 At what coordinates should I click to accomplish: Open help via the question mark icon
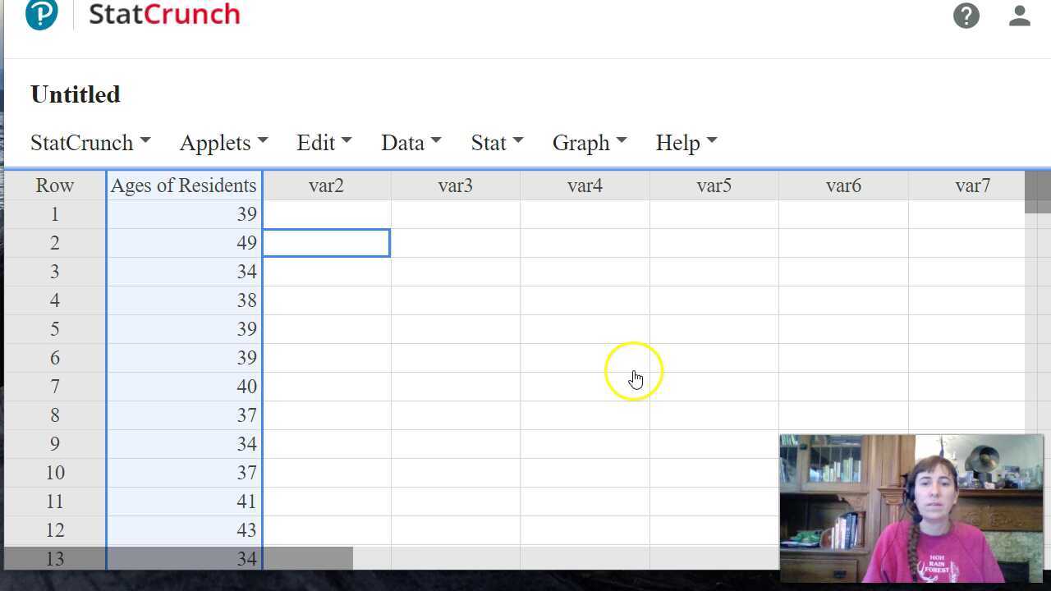[966, 16]
